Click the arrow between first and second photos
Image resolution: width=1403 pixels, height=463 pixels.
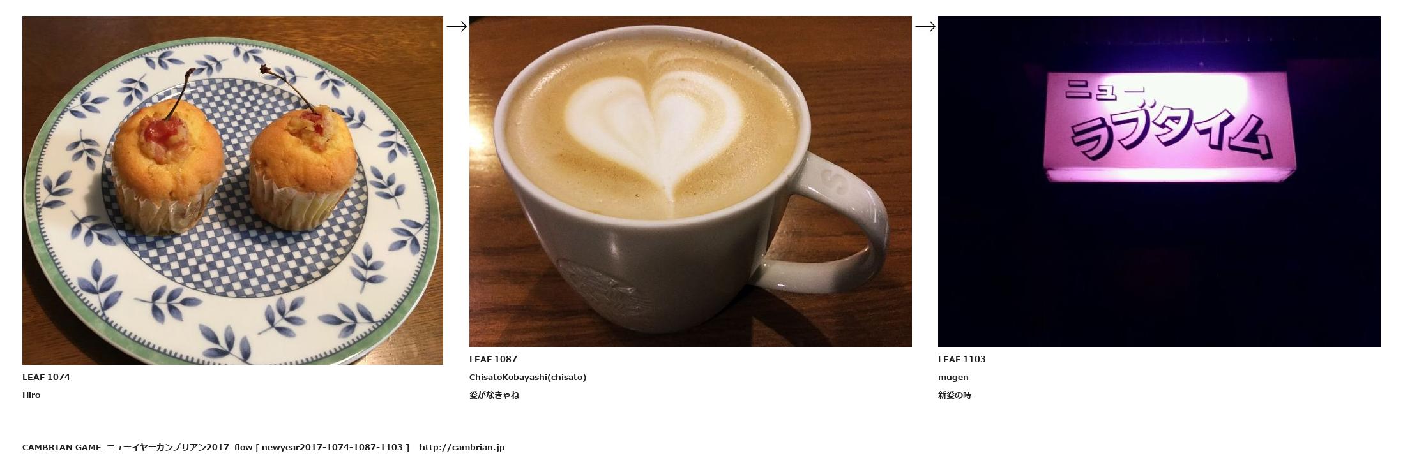[457, 26]
